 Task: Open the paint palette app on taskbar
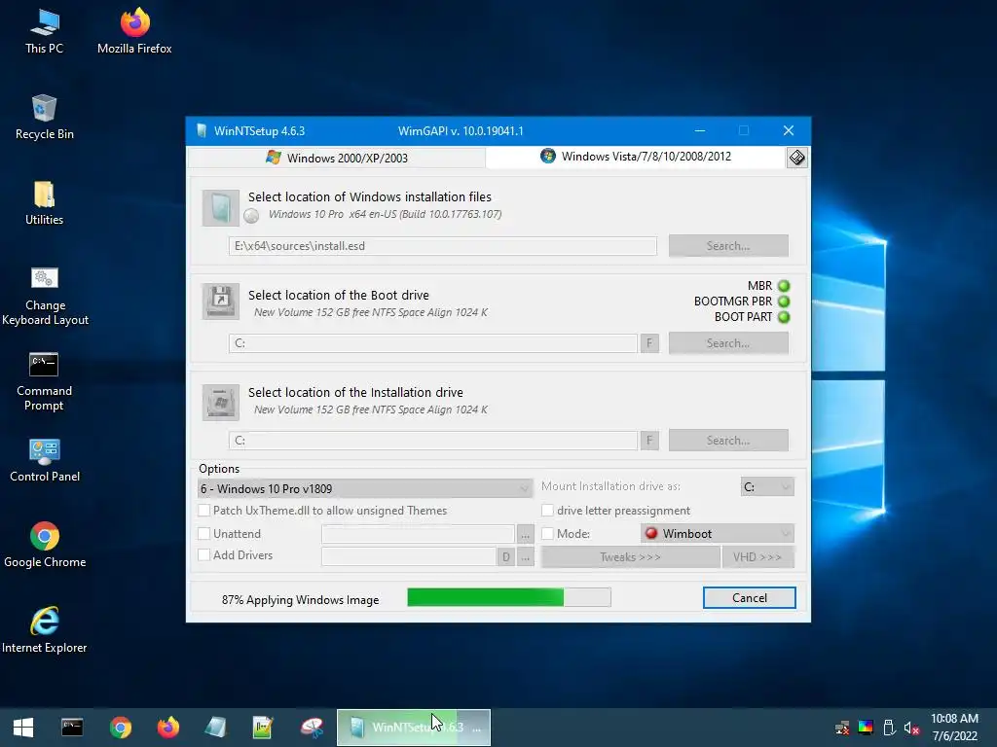pos(313,728)
